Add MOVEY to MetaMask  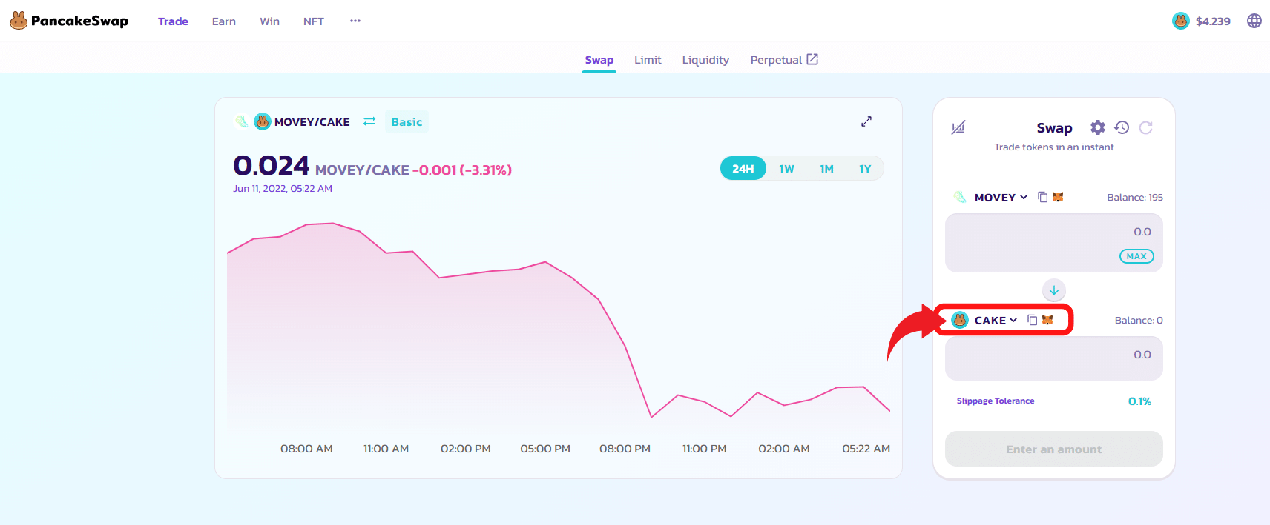point(1058,197)
